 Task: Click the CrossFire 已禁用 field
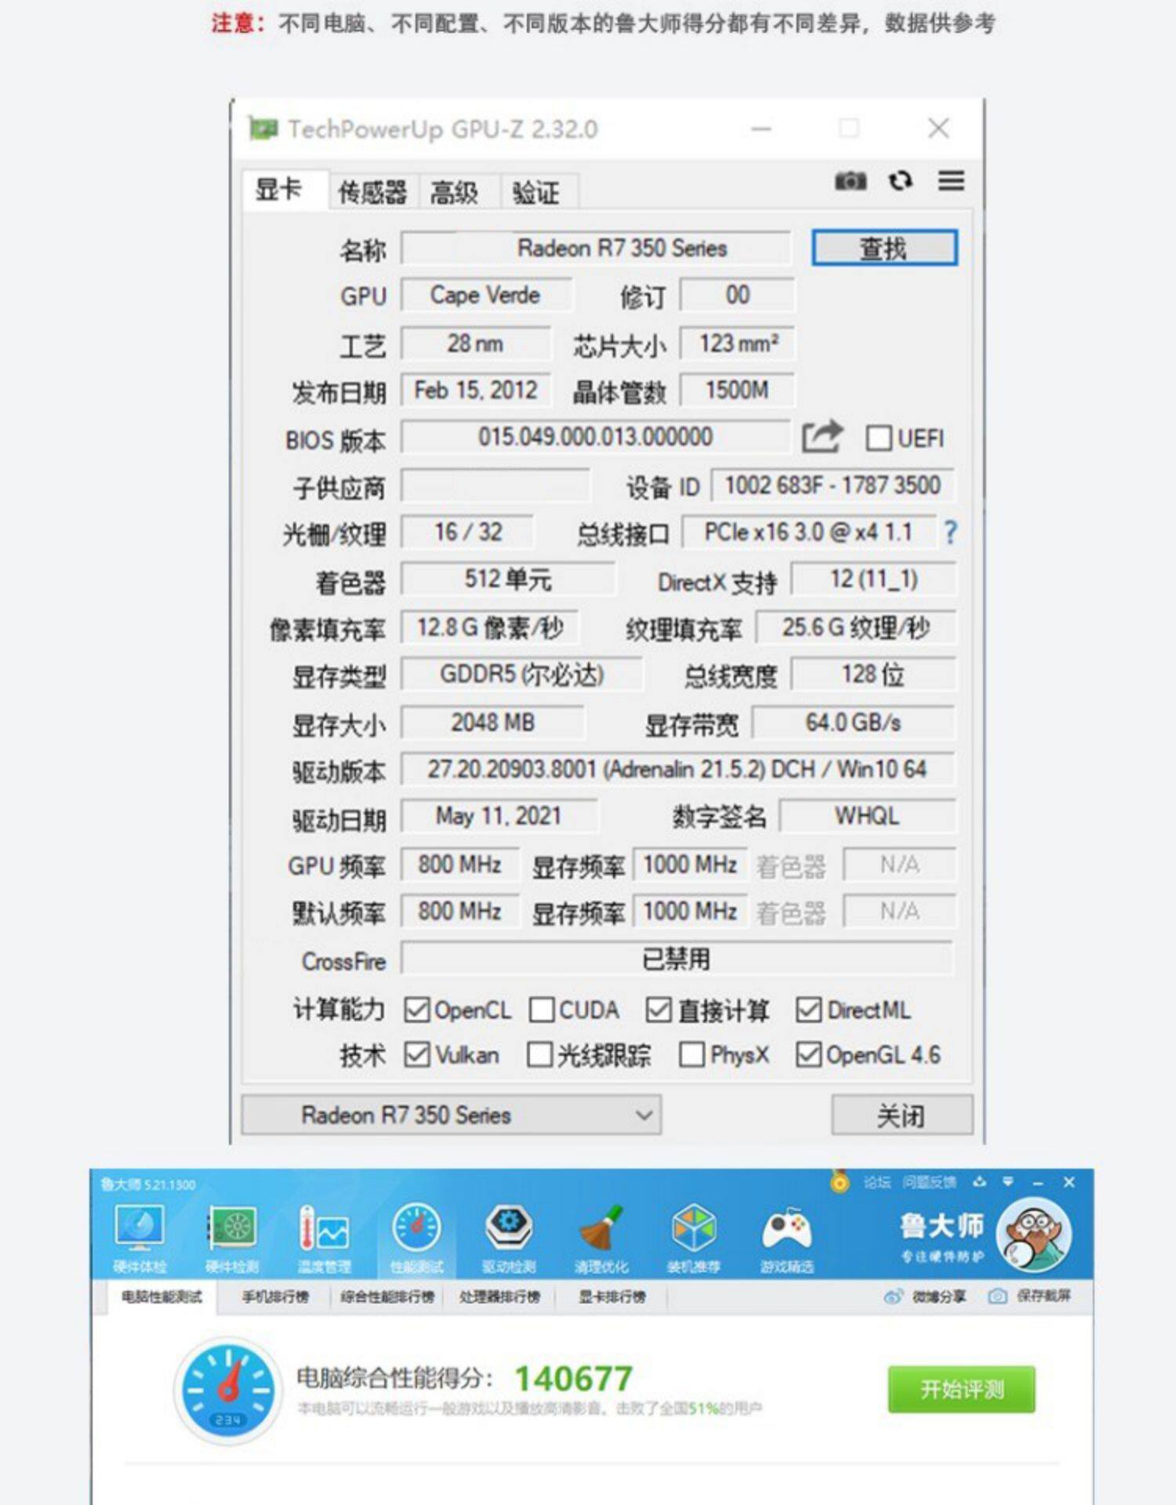[x=678, y=959]
